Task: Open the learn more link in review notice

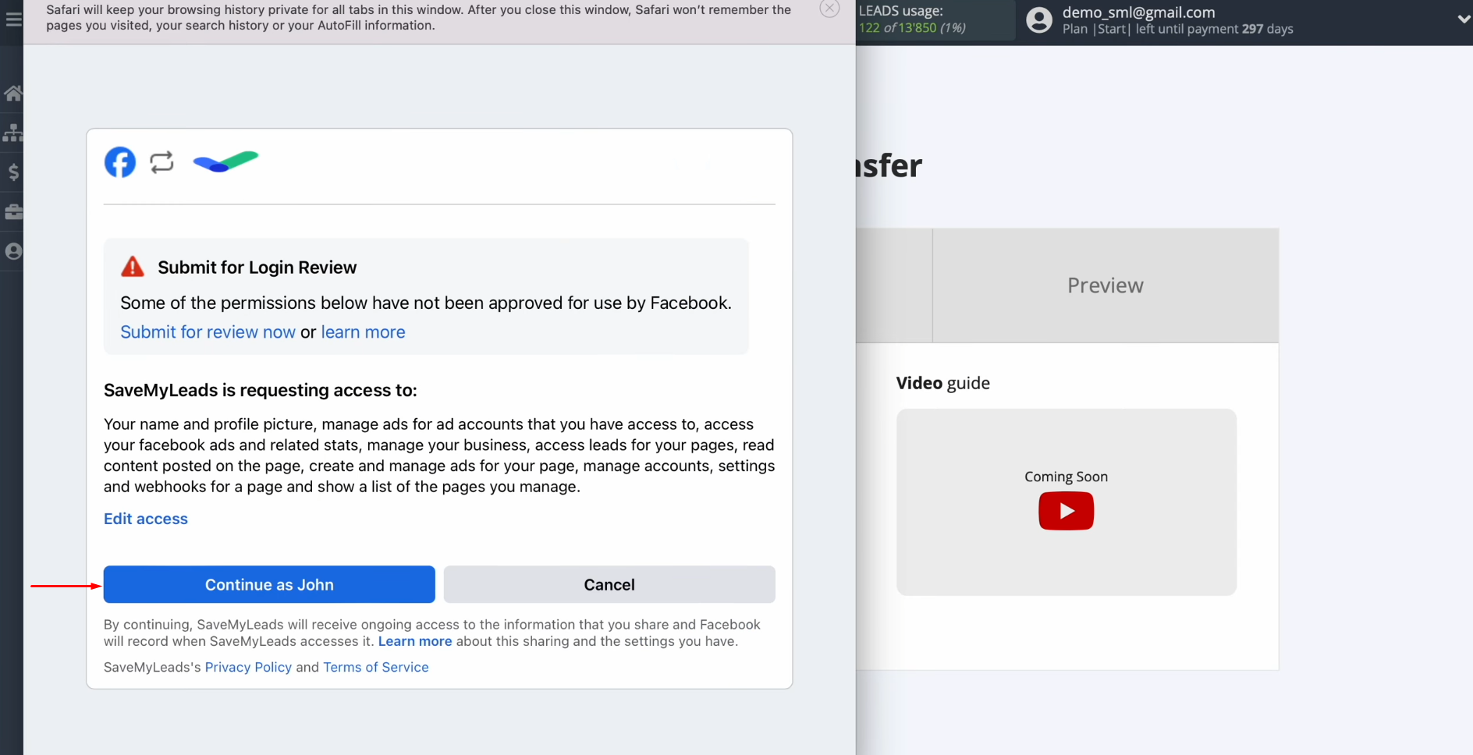Action: pos(363,331)
